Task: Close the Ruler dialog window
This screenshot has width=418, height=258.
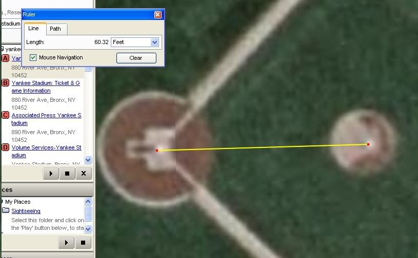Action: point(158,15)
